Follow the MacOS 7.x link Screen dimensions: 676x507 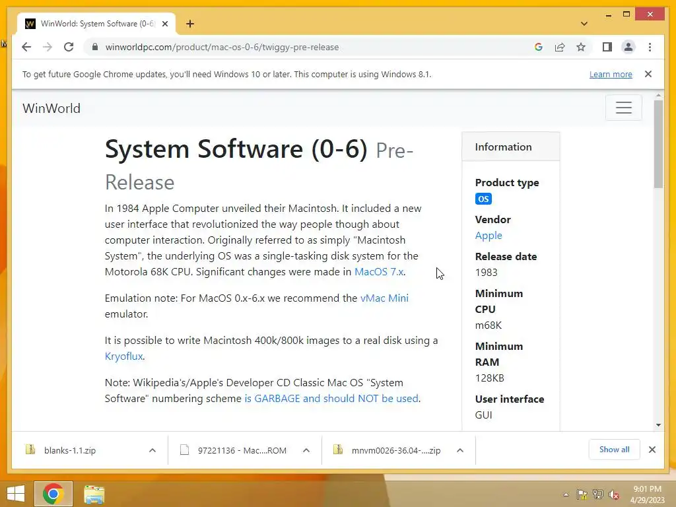tap(379, 271)
